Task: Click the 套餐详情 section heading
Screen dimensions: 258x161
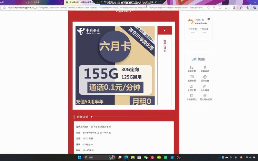Action: pos(83,117)
